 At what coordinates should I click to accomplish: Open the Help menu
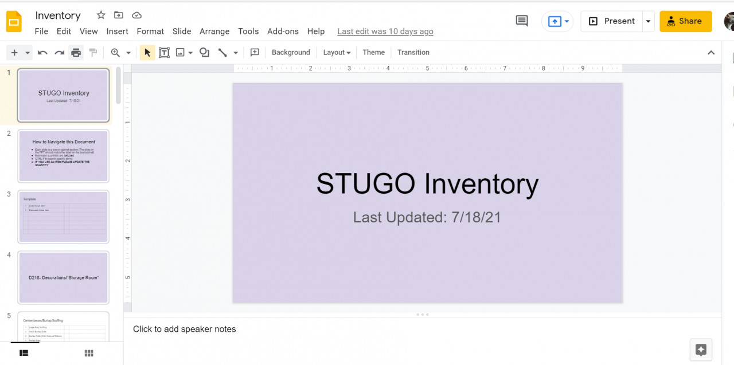[316, 32]
